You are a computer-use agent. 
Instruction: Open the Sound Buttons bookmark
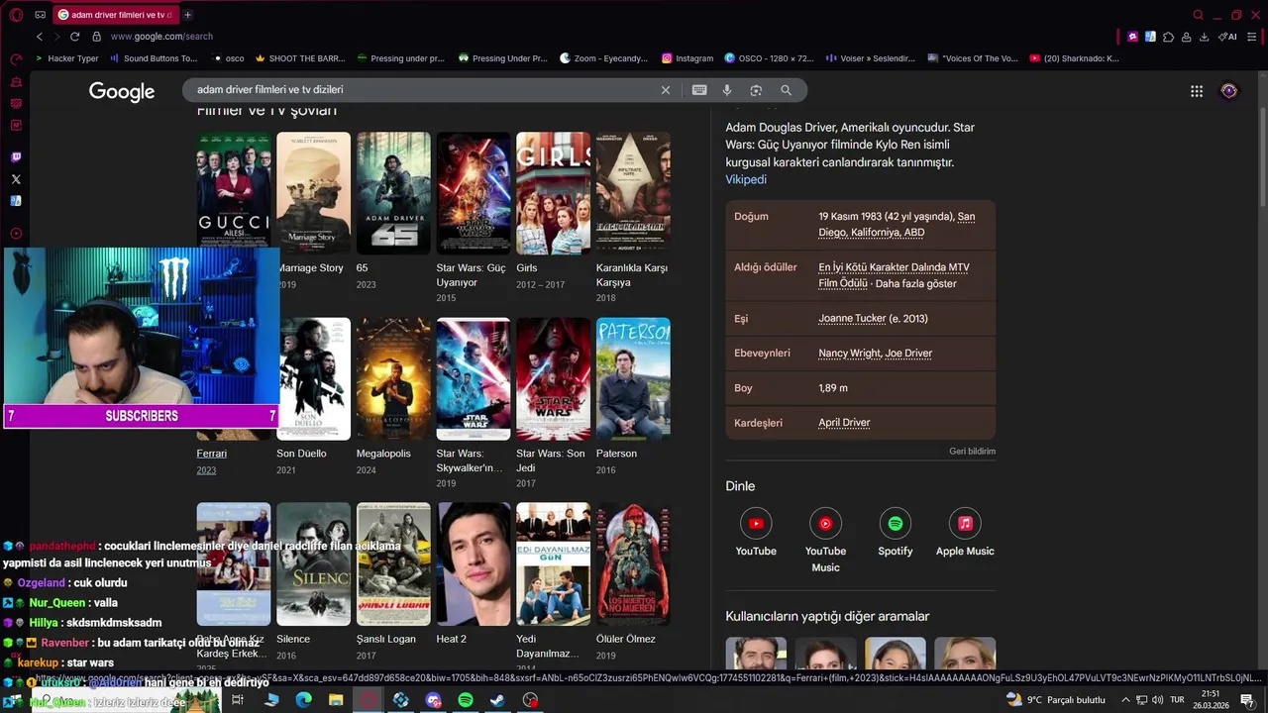(154, 58)
